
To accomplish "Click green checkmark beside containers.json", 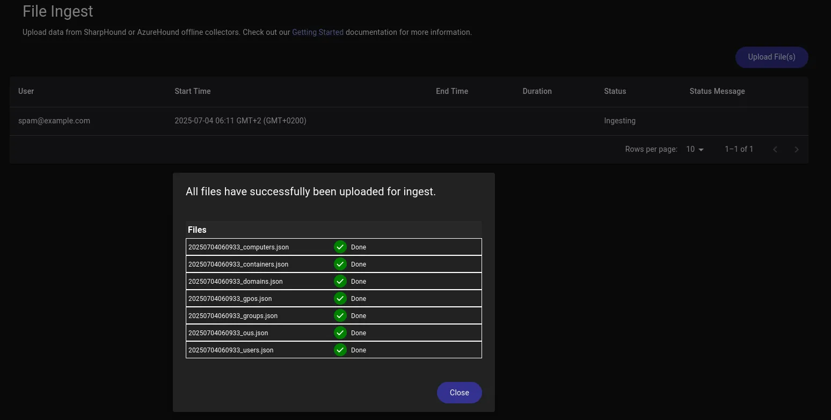I will pyautogui.click(x=340, y=264).
